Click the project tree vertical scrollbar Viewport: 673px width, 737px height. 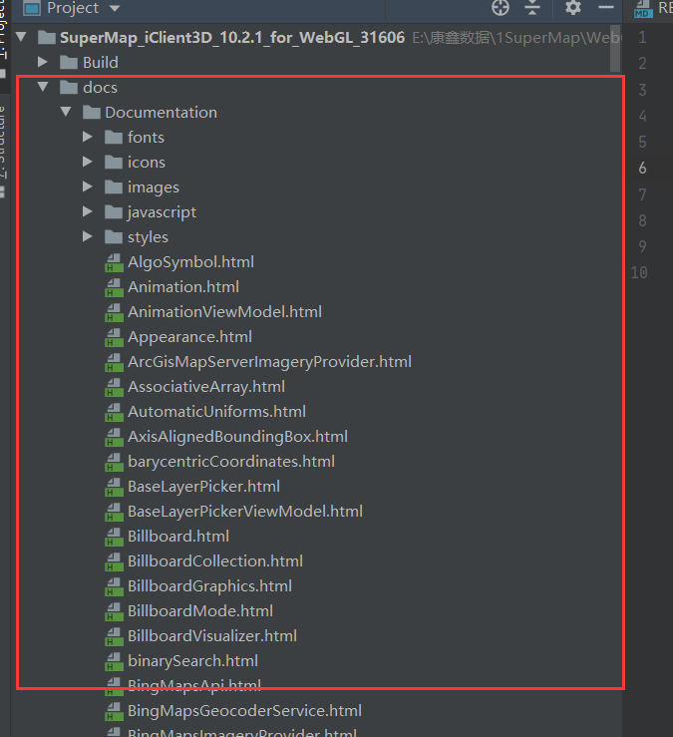pyautogui.click(x=615, y=48)
